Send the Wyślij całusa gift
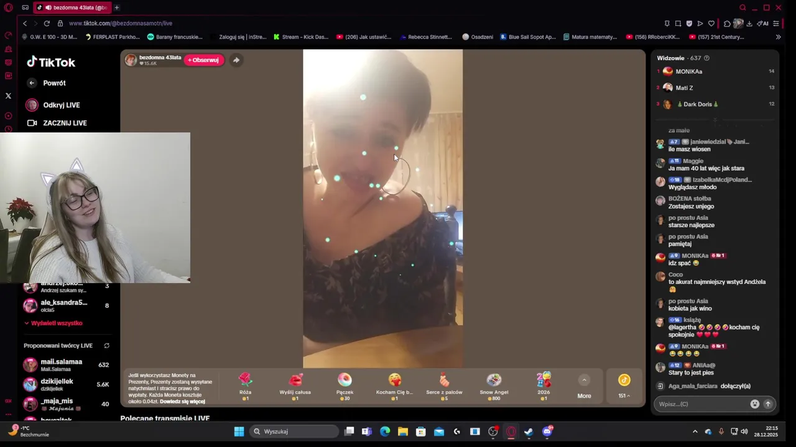 [295, 386]
